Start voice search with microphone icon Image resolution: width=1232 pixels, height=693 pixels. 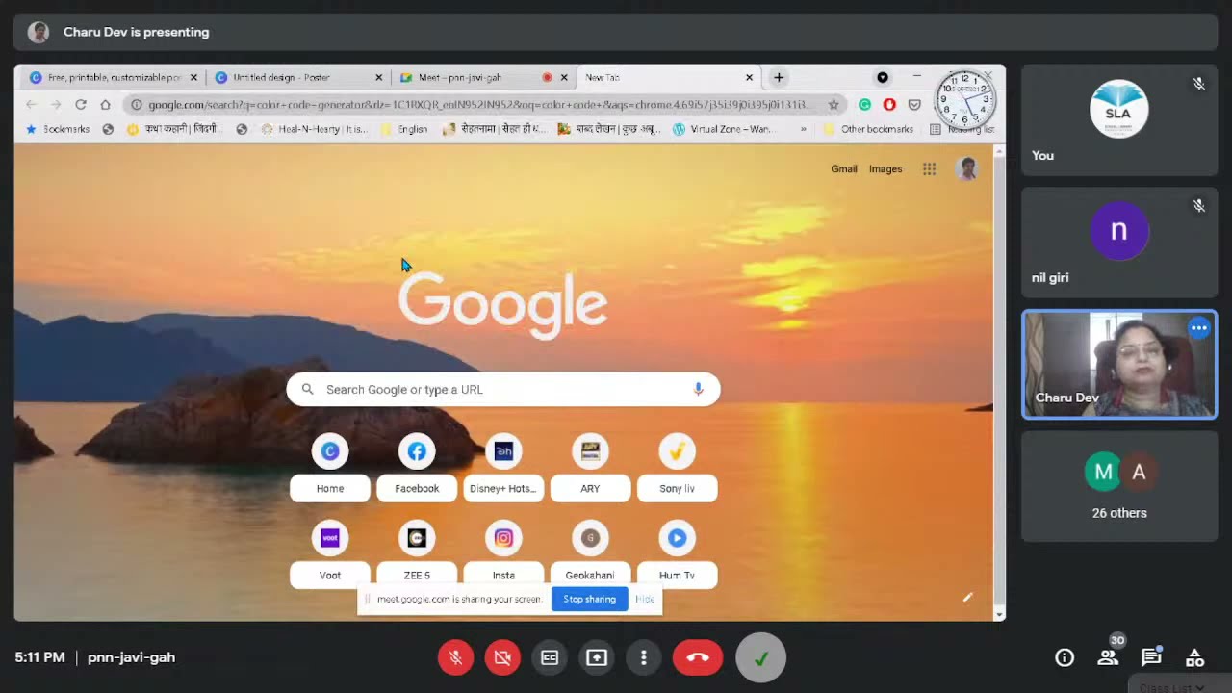tap(699, 389)
